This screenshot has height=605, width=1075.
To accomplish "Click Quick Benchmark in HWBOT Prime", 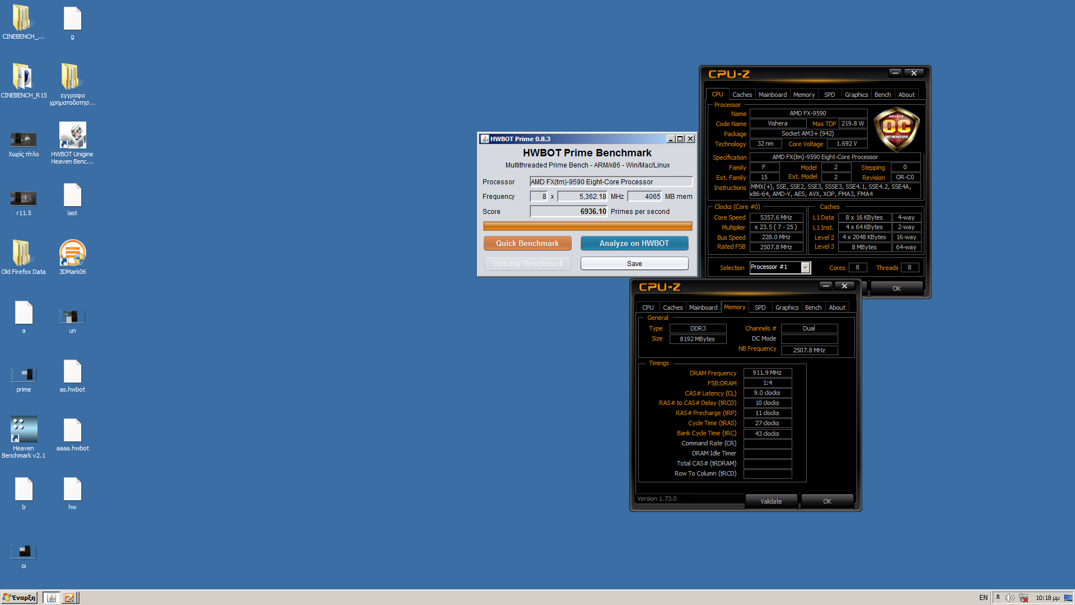I will pyautogui.click(x=527, y=243).
